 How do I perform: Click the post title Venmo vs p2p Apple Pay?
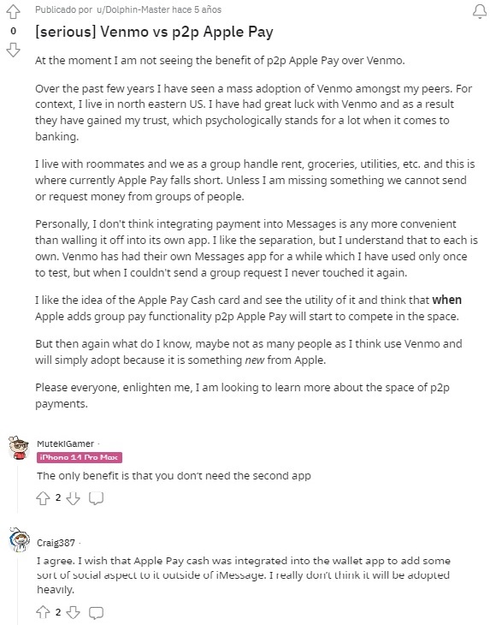coord(154,32)
